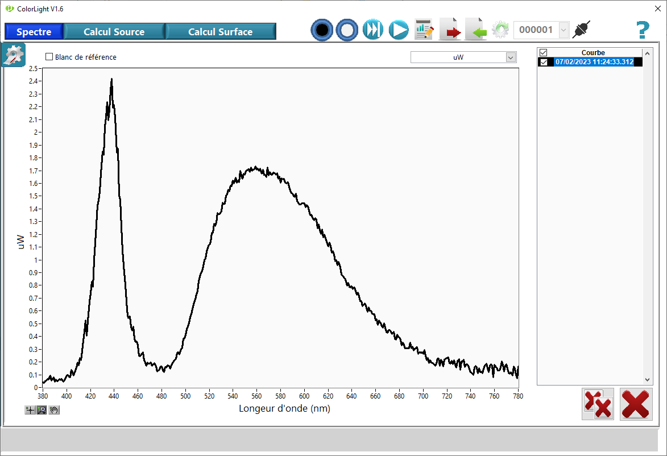This screenshot has width=667, height=456.
Task: Open the Calcul Source tab
Action: (114, 32)
